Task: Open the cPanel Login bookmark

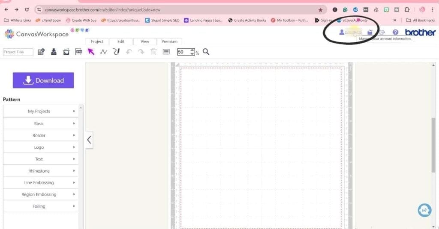Action: coord(48,21)
